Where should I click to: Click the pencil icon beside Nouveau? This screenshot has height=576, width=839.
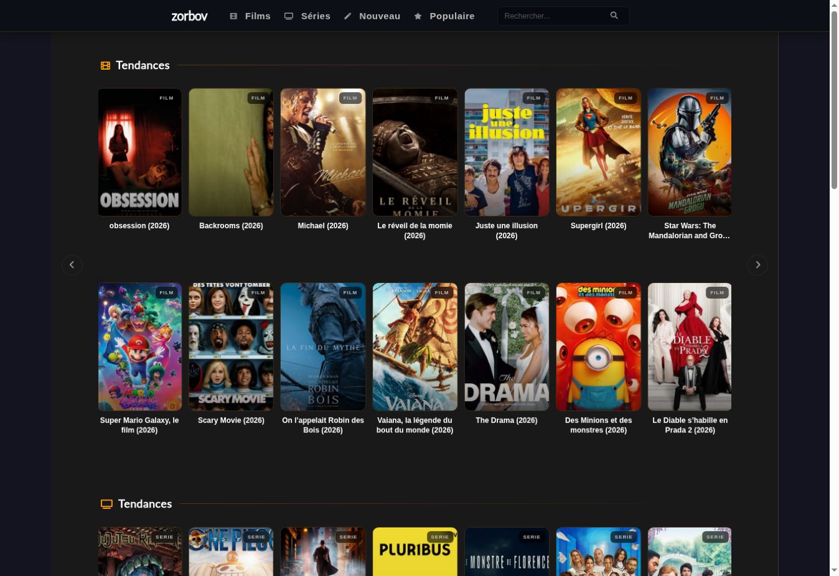(x=348, y=16)
